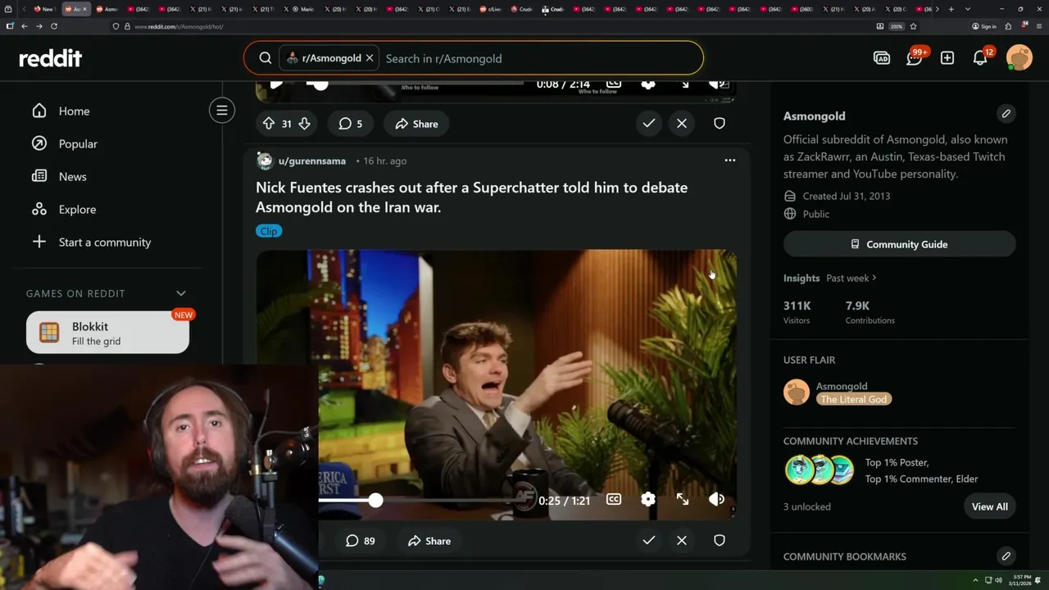Collapse the left navigation with hamburger button
The image size is (1049, 590).
(x=222, y=110)
